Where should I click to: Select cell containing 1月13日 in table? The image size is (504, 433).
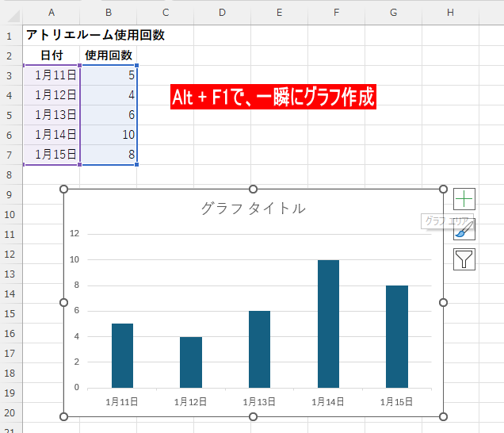[52, 115]
